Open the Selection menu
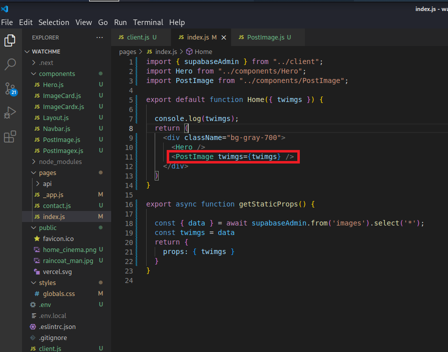448x352 pixels. [x=54, y=22]
